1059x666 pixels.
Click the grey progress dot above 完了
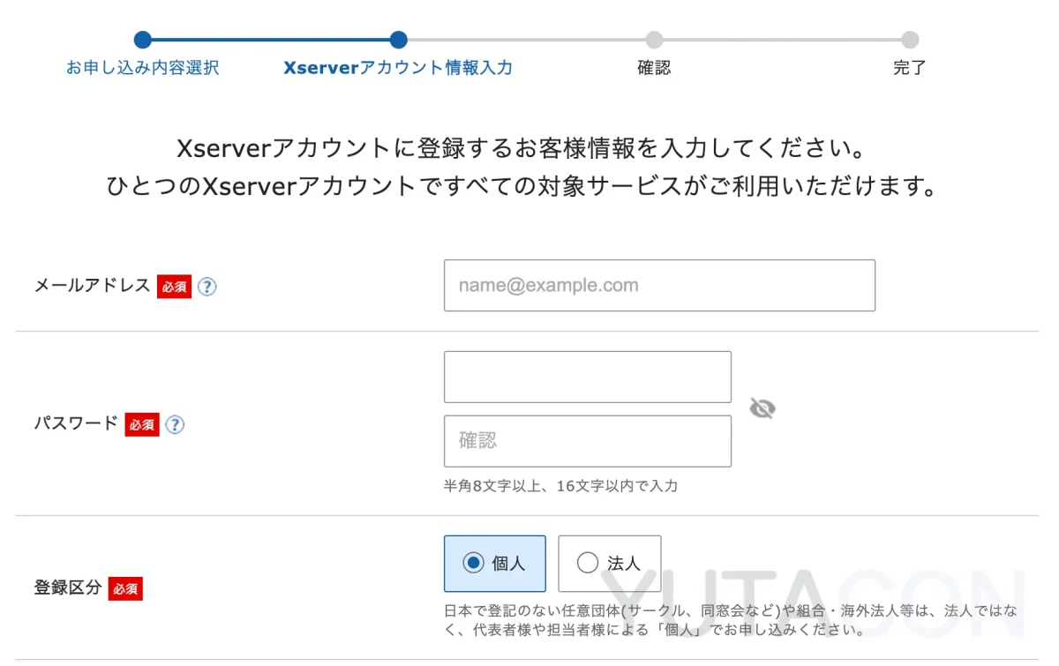(x=910, y=40)
